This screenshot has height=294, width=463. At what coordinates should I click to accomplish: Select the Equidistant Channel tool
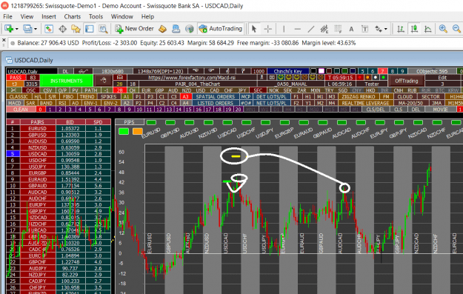coord(324,29)
